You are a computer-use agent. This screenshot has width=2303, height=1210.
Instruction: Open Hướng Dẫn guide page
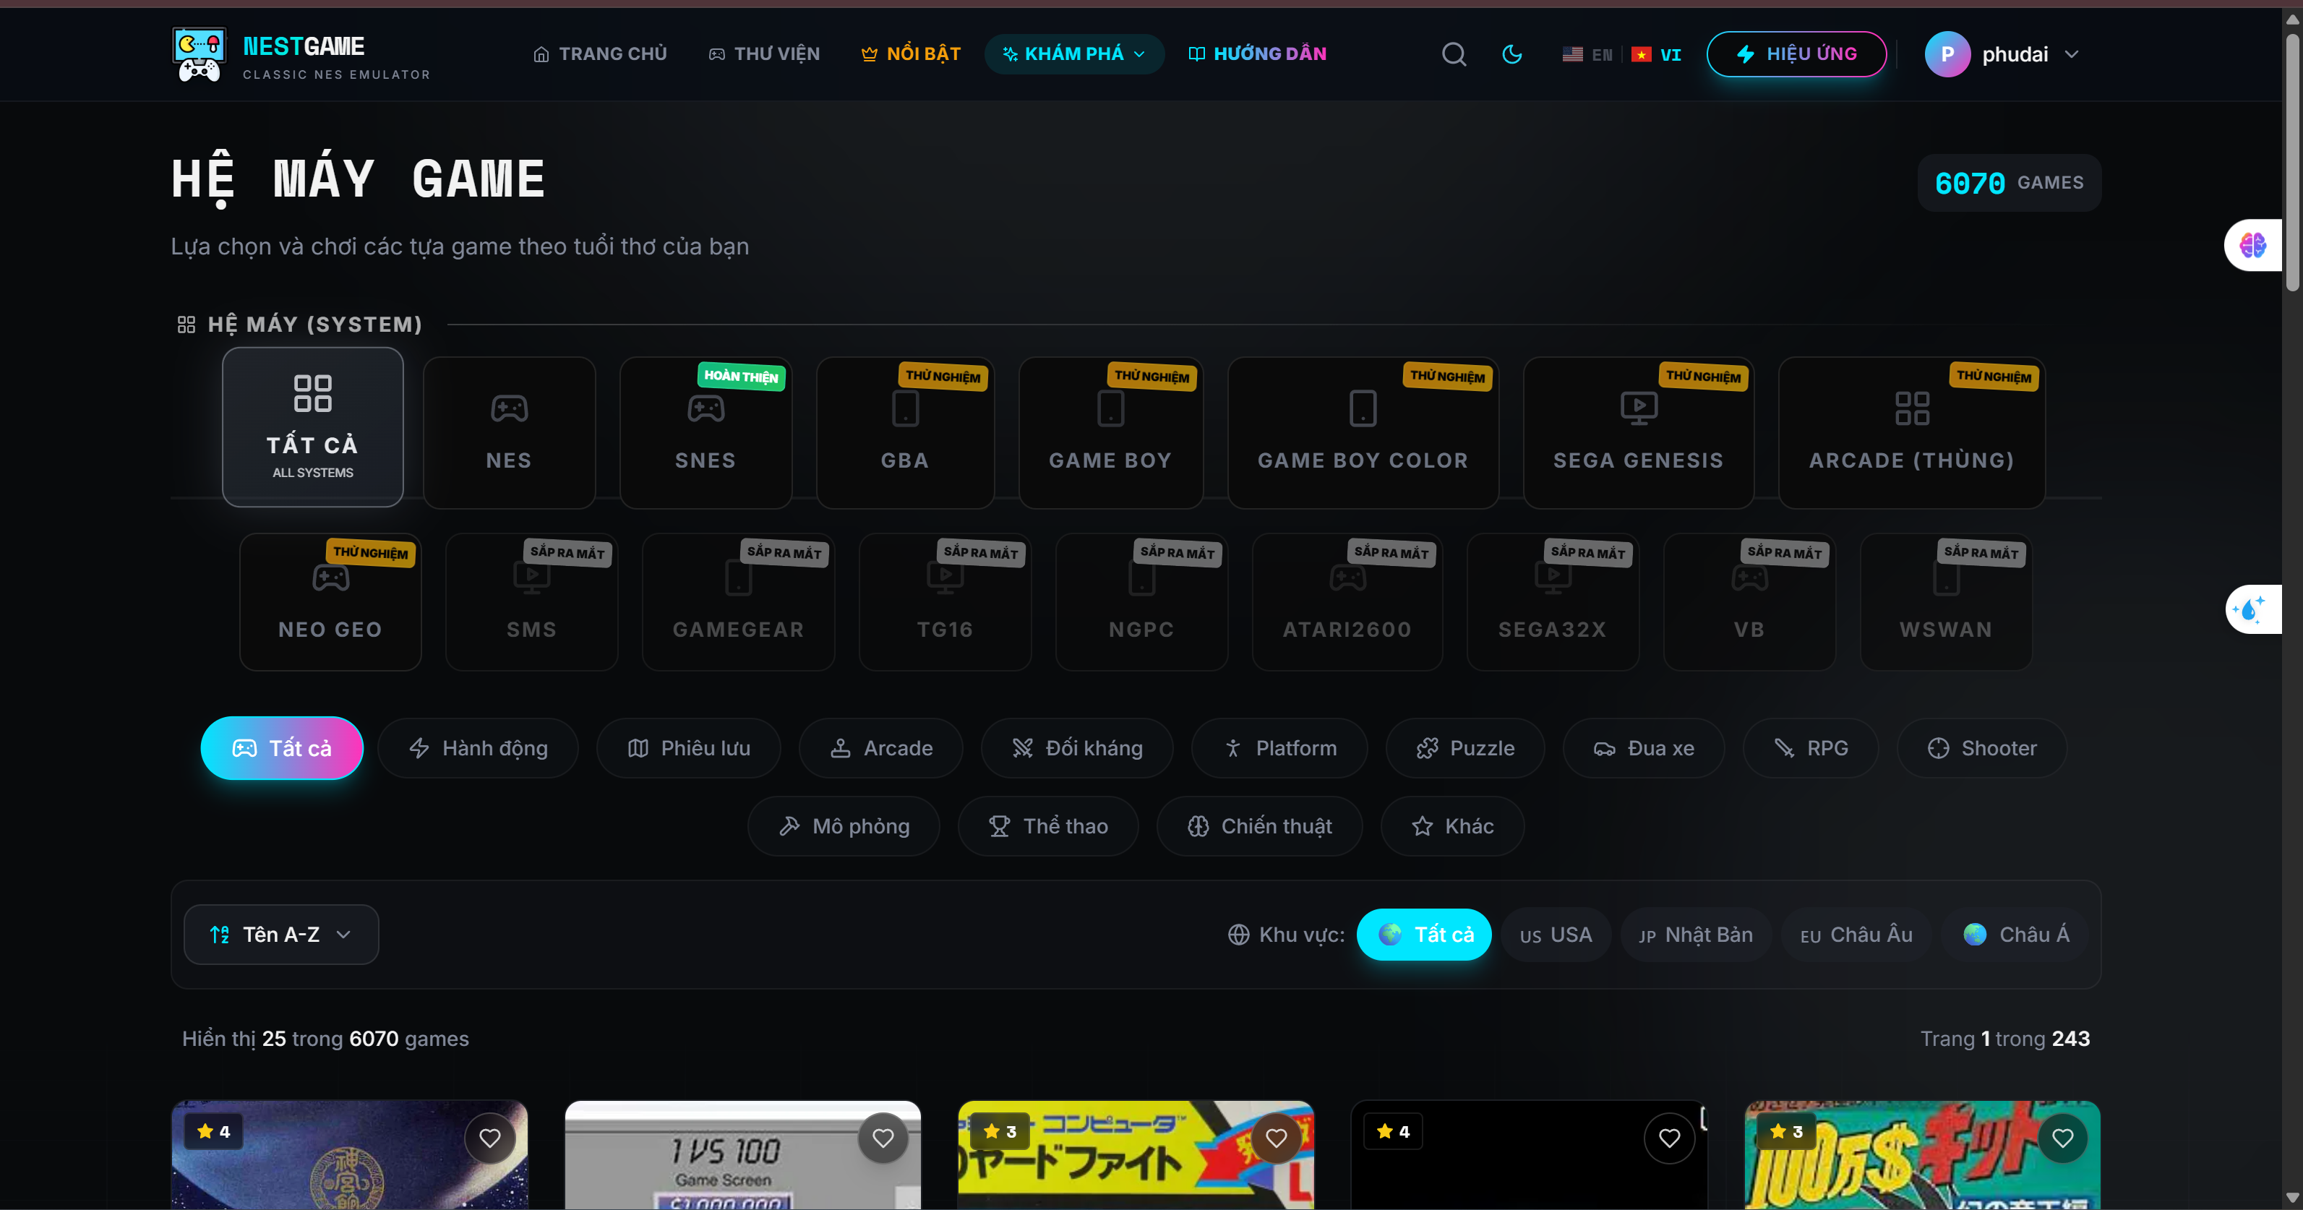pyautogui.click(x=1257, y=54)
